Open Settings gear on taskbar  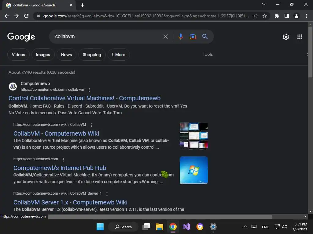click(213, 227)
